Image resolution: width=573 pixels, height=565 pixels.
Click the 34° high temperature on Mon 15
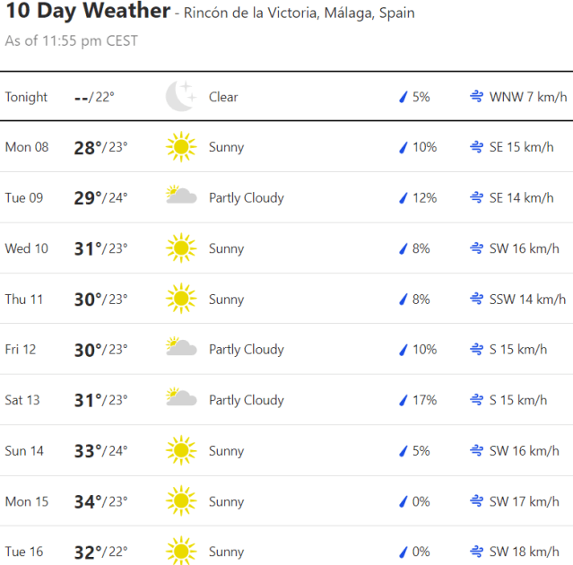(x=88, y=501)
